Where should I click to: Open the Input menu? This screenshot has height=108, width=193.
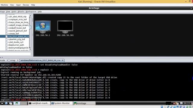tap(18, 5)
